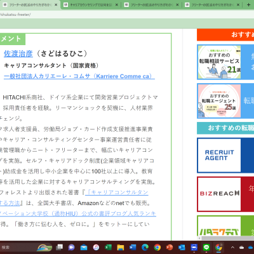Open a new browser tab with plus
This screenshot has height=254, width=254.
[x=248, y=4]
